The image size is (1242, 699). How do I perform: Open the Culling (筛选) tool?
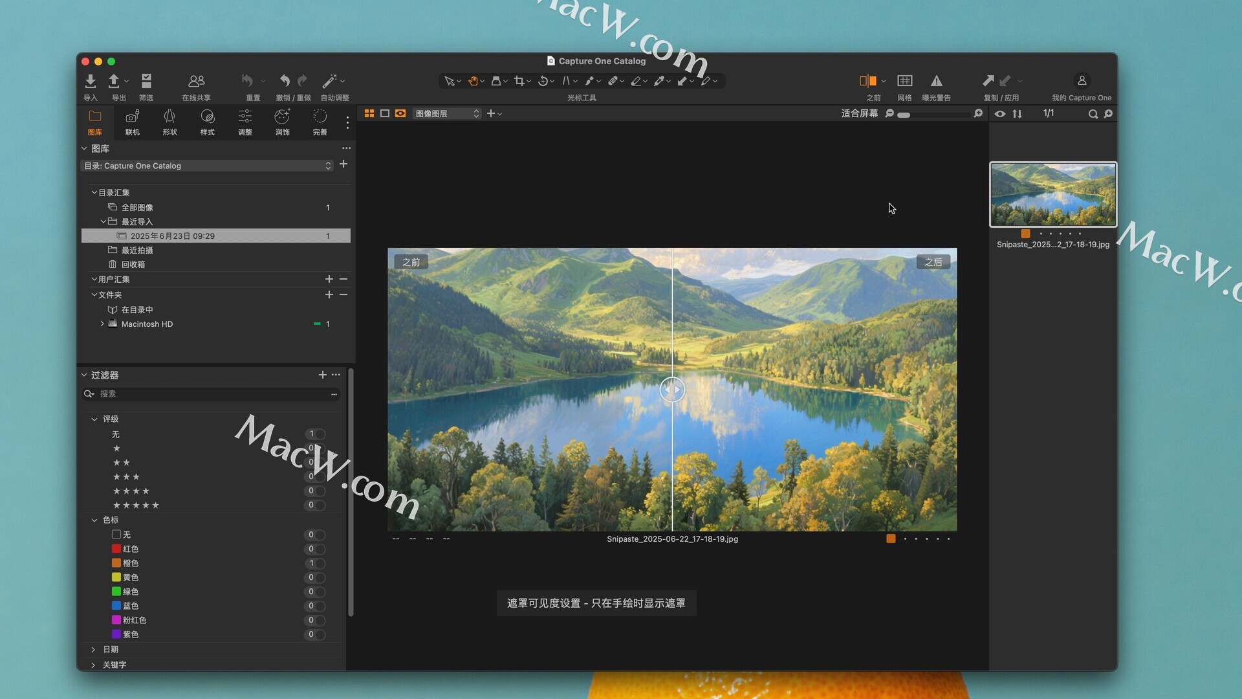pyautogui.click(x=146, y=81)
